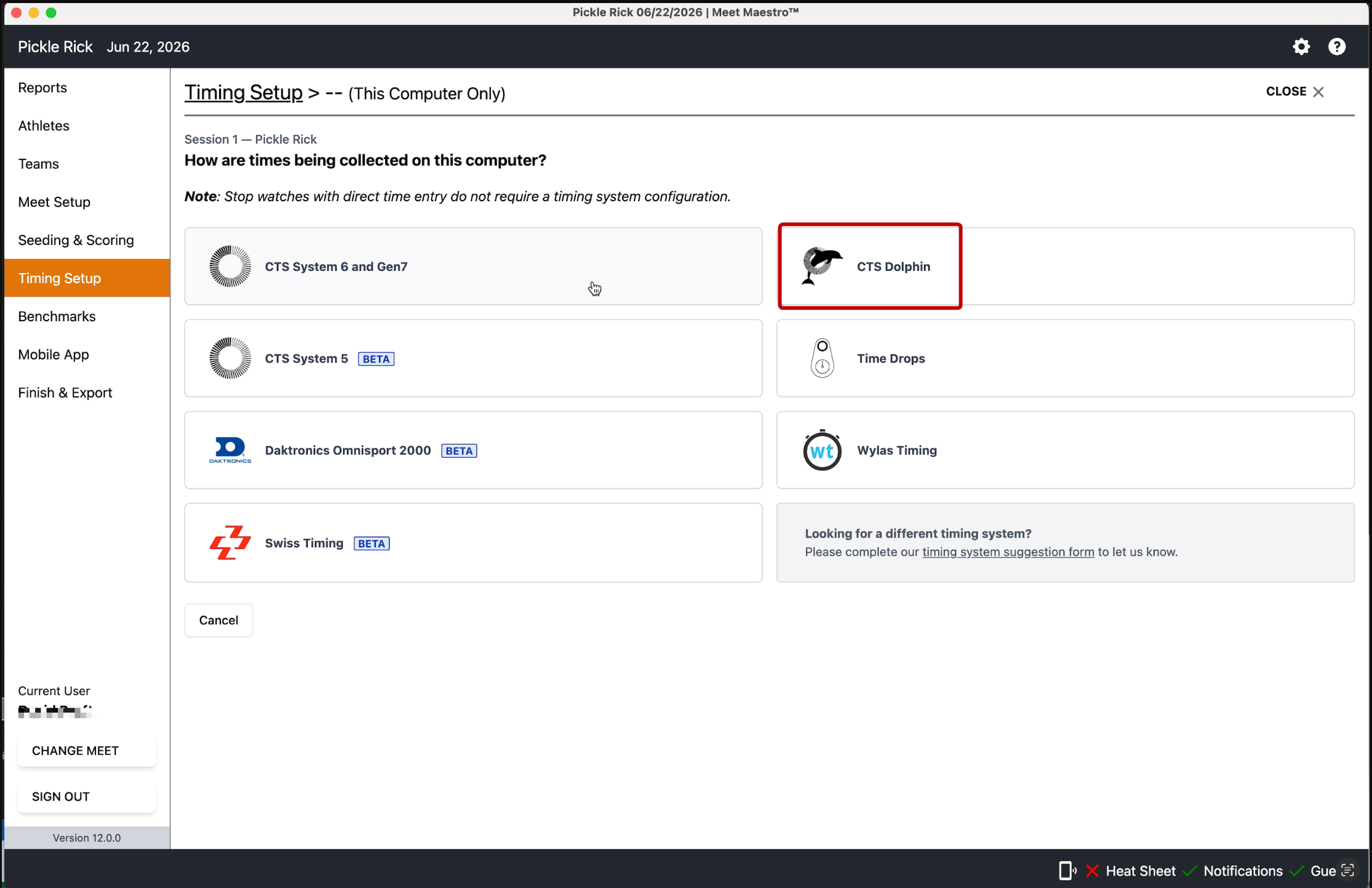This screenshot has width=1372, height=888.
Task: Click the Time Drops device icon
Action: pos(822,358)
